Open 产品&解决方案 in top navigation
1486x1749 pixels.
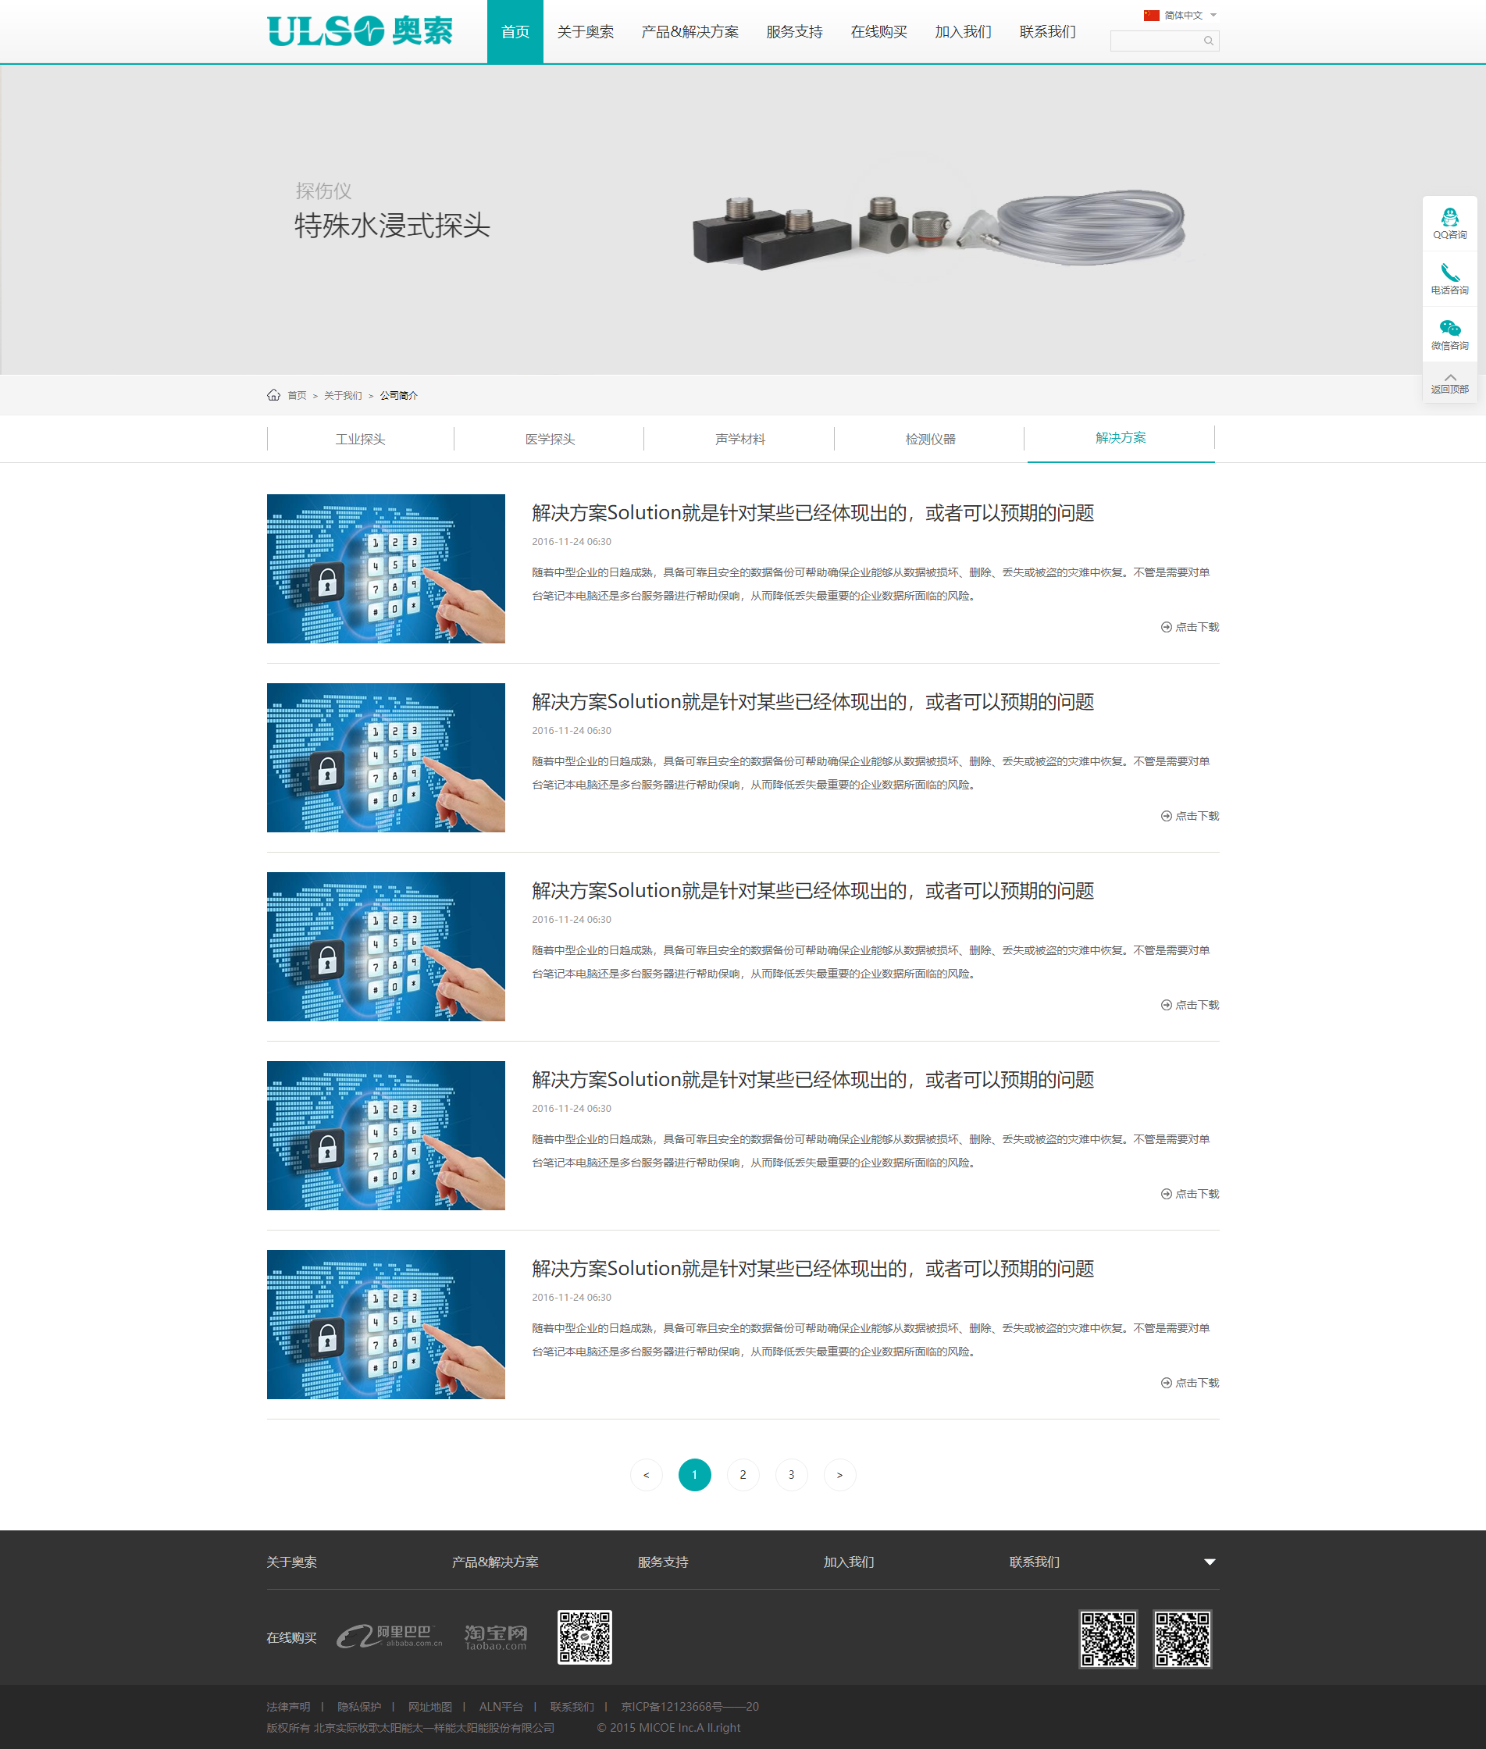(x=689, y=32)
